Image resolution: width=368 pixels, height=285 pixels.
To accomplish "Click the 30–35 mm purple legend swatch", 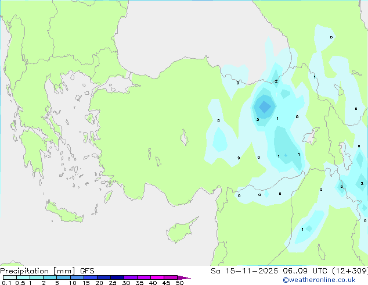I will tap(130, 277).
